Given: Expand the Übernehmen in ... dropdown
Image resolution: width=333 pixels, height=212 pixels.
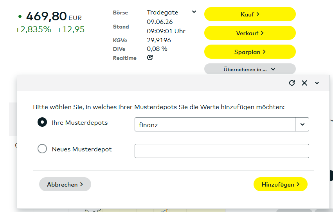Looking at the screenshot, I should pyautogui.click(x=250, y=69).
